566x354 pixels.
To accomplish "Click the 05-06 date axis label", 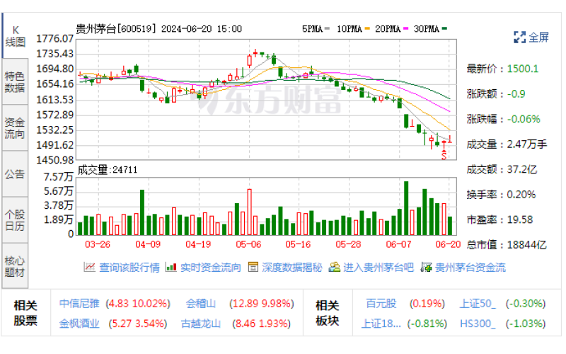I will pyautogui.click(x=248, y=244).
